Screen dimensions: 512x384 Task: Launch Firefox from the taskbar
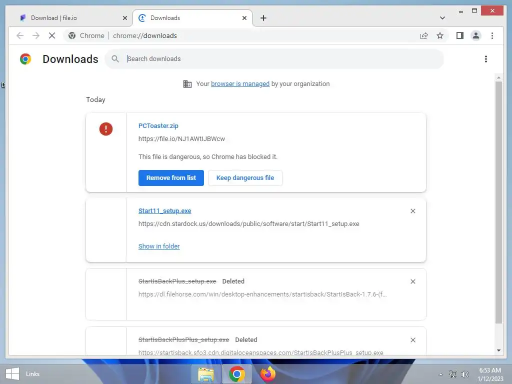[x=268, y=374]
